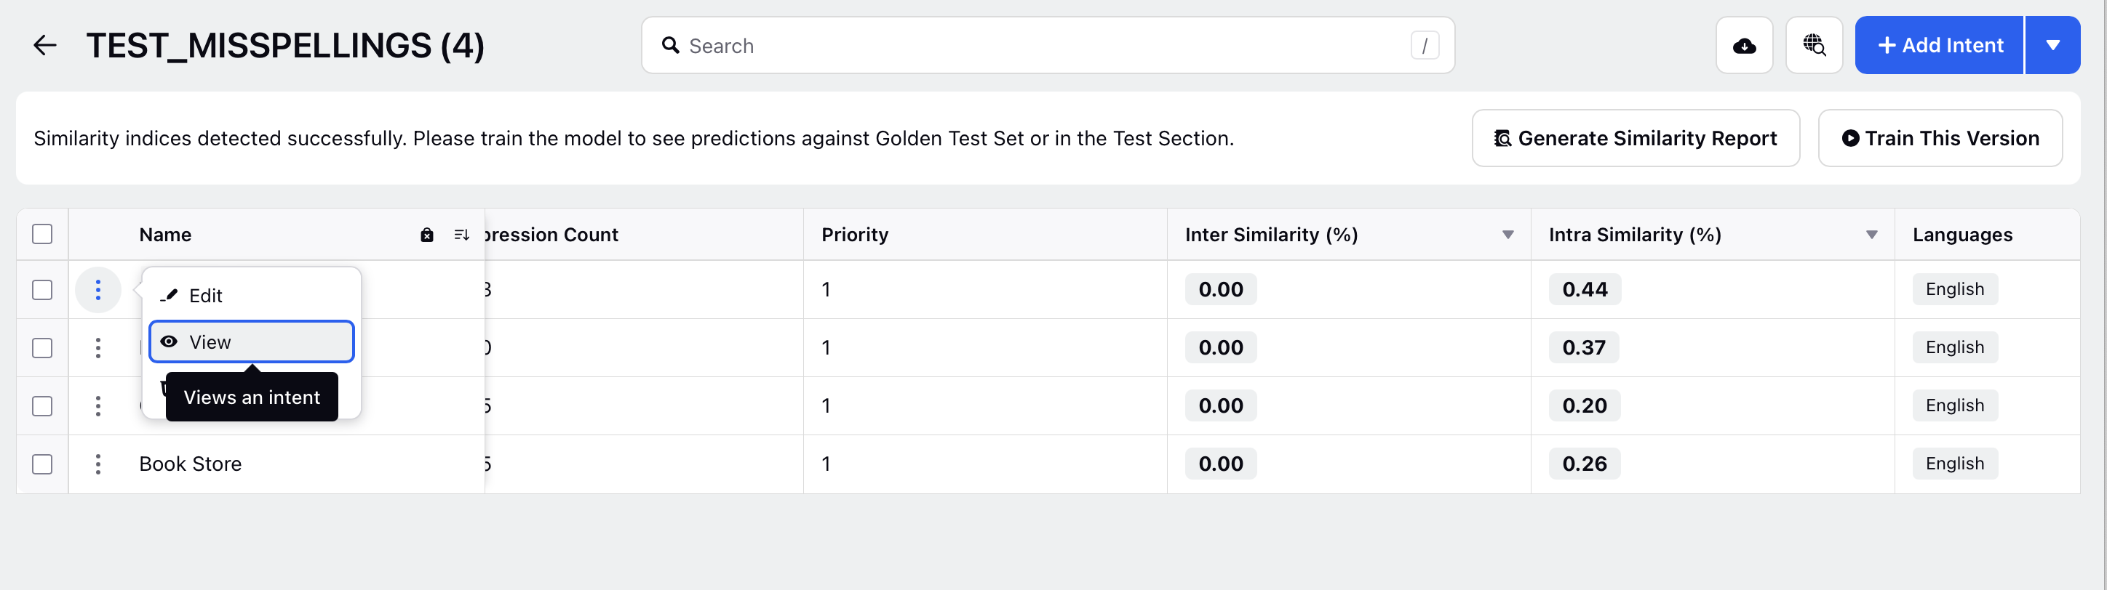Focus the Search input field
The image size is (2107, 590).
(1047, 45)
